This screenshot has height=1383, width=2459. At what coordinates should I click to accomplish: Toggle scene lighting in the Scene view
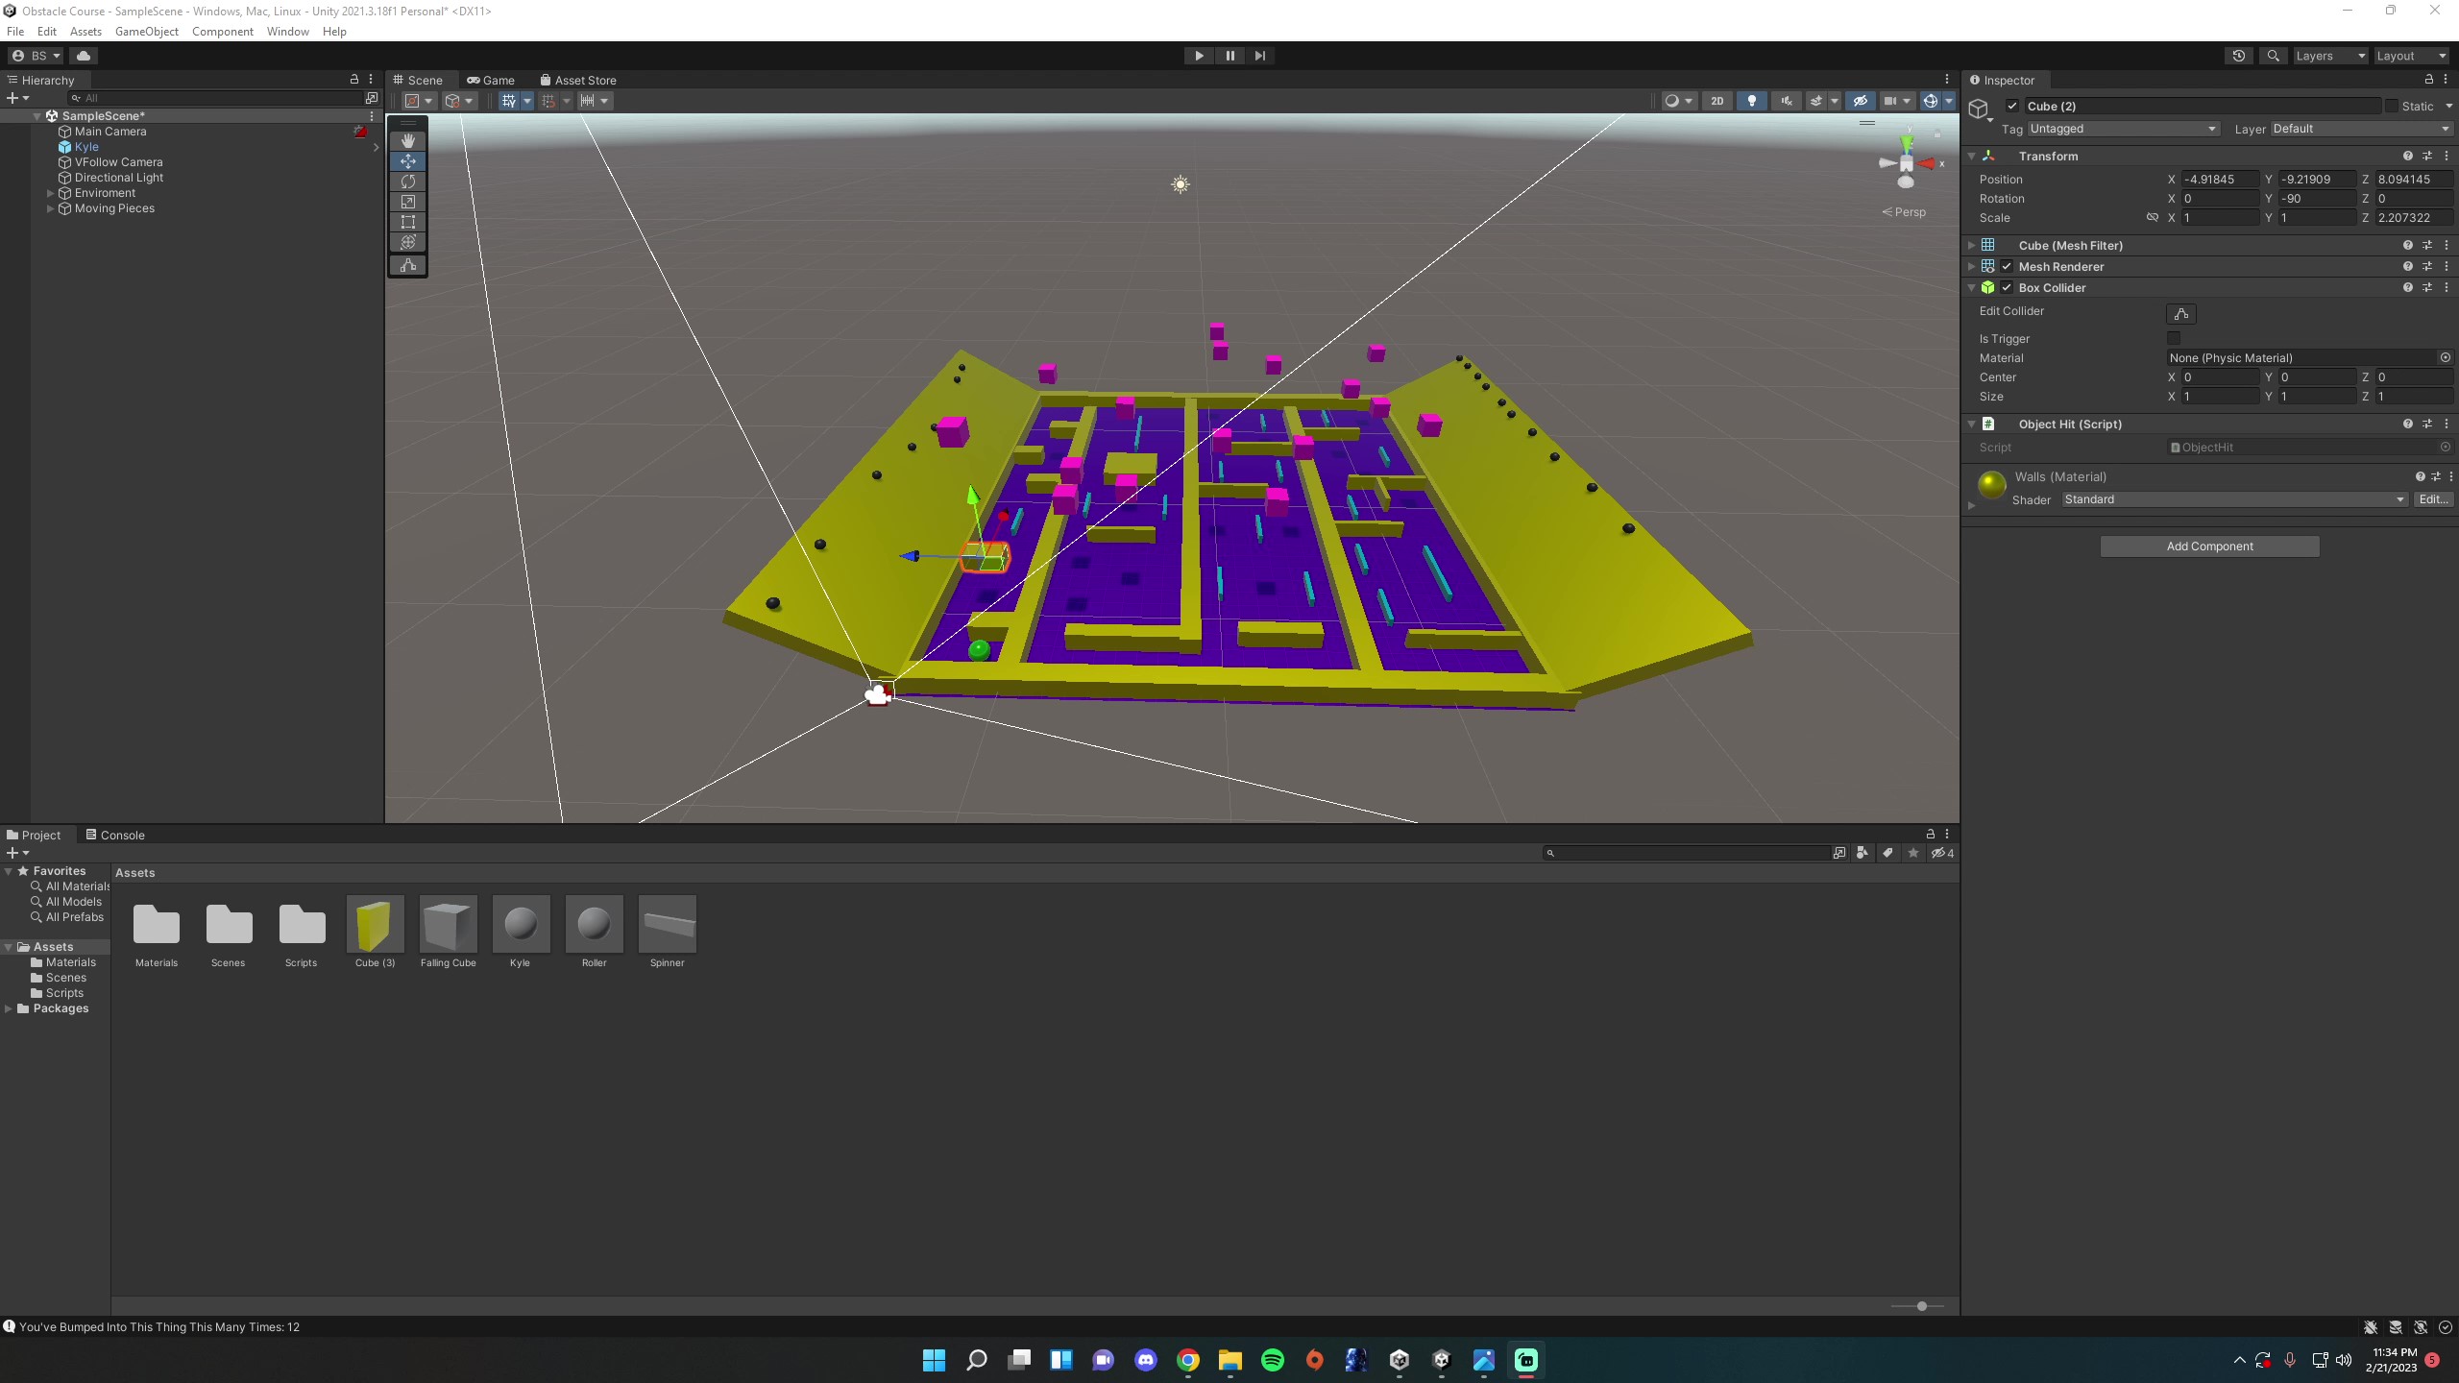click(1752, 100)
